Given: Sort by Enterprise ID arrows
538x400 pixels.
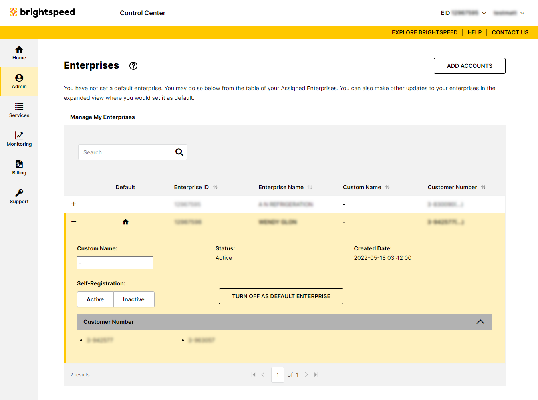Looking at the screenshot, I should pyautogui.click(x=215, y=187).
